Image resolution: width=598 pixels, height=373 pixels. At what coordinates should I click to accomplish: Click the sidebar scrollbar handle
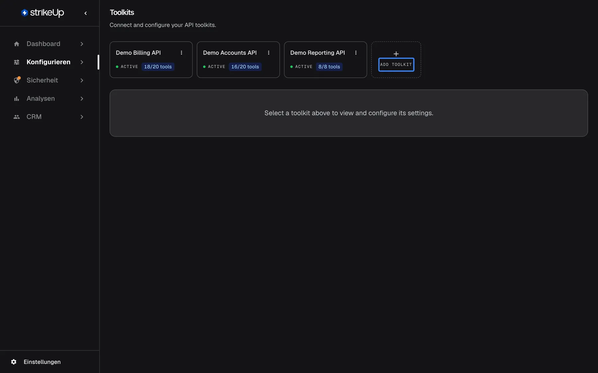point(98,62)
